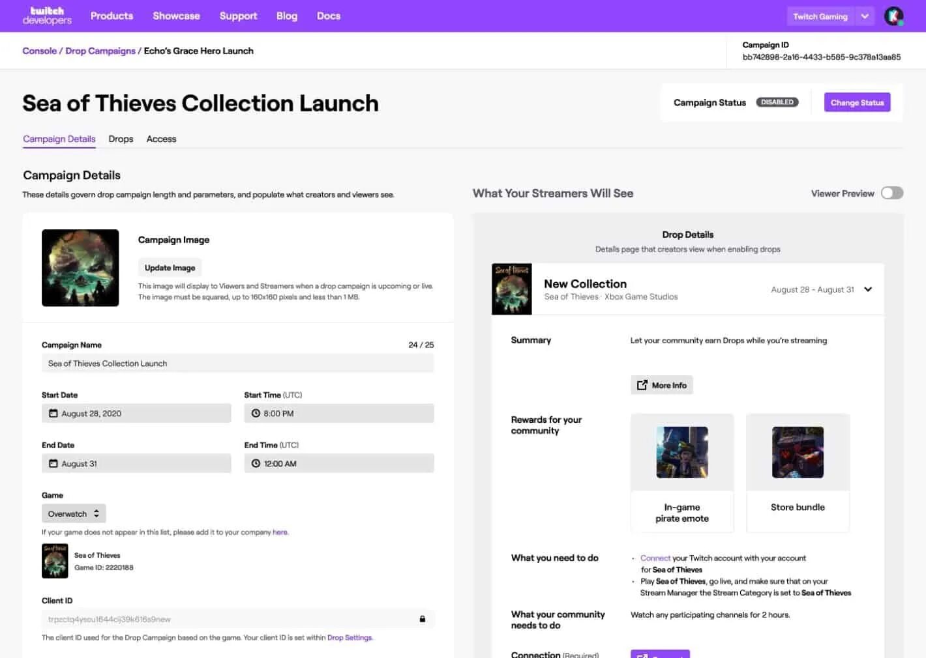Screen dimensions: 926x658
Task: Click the campaign image thumbnail
Action: (x=80, y=268)
